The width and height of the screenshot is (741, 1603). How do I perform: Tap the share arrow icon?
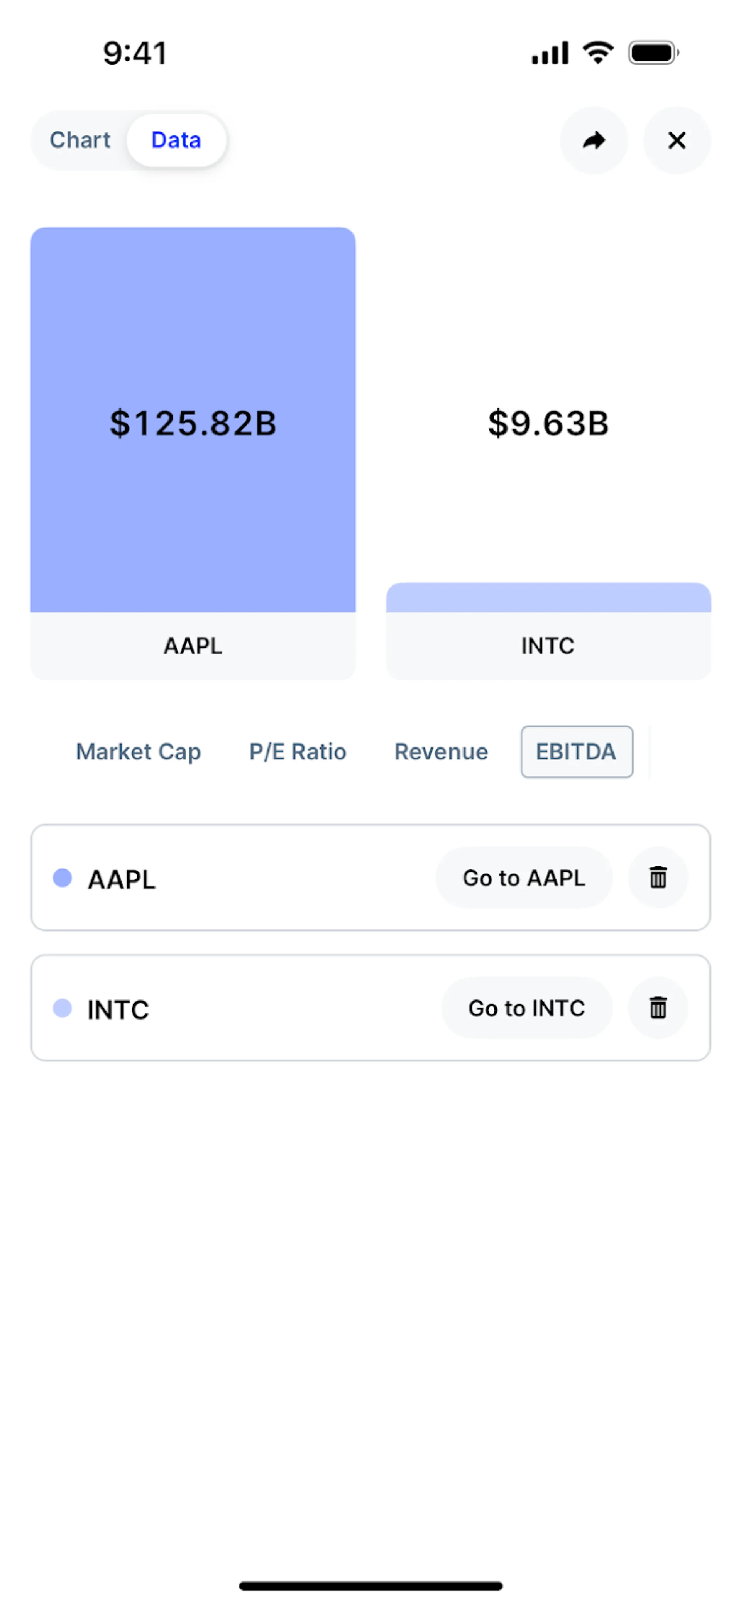pyautogui.click(x=594, y=140)
